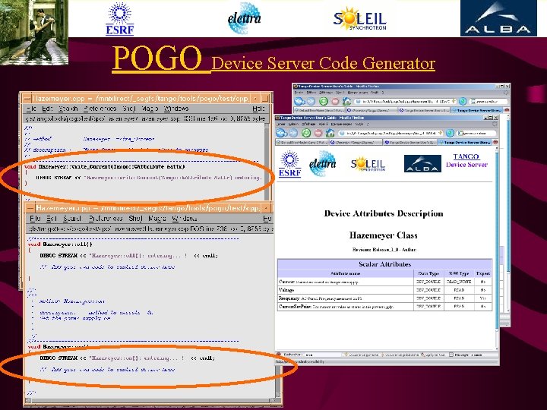The height and width of the screenshot is (410, 547).
Task: Click SOLEIL Synchrotron logo in slide header
Action: 360,19
